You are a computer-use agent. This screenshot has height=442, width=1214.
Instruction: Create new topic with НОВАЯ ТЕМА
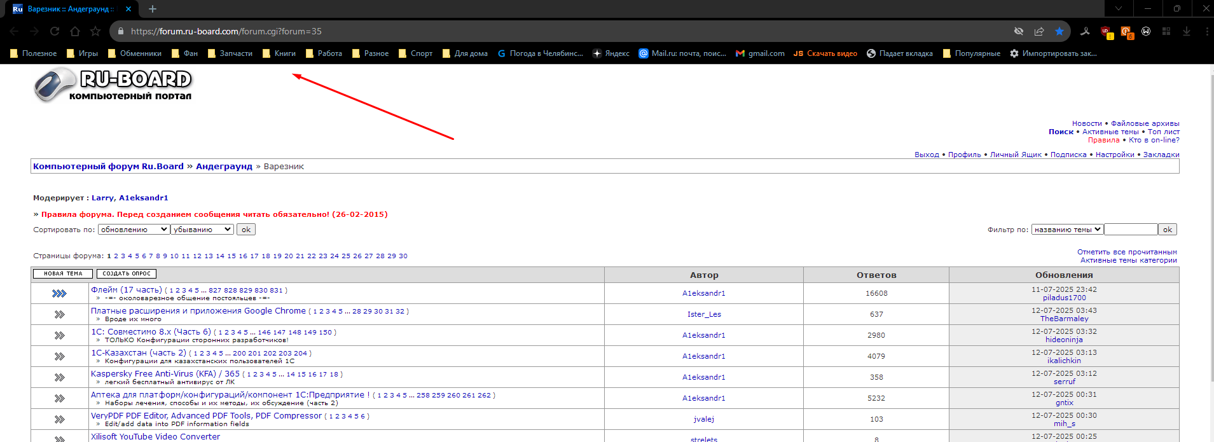[63, 273]
